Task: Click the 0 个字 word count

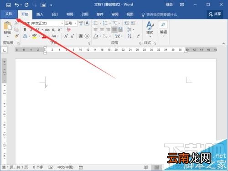Action: click(38, 167)
